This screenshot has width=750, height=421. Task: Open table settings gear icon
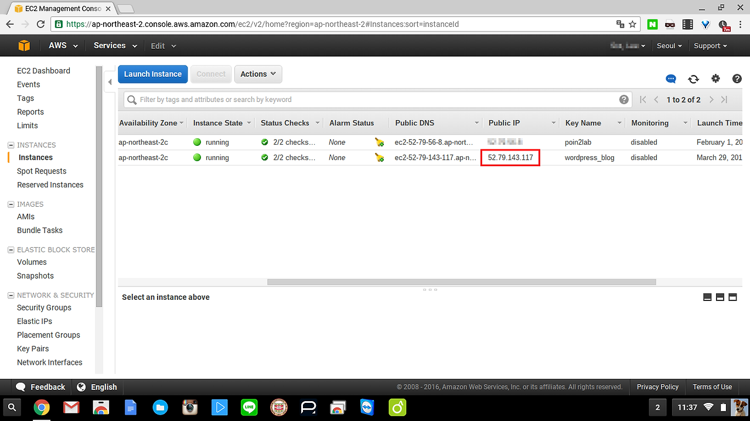pos(715,78)
